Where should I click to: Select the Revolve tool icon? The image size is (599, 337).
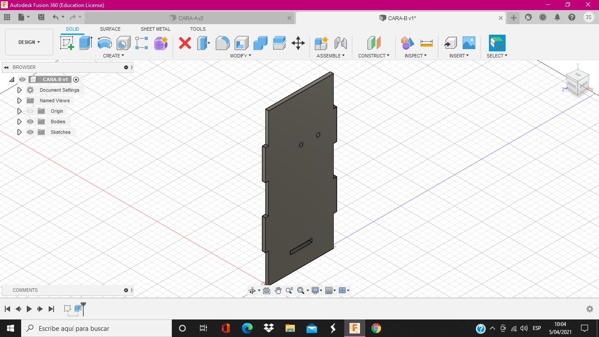click(104, 43)
